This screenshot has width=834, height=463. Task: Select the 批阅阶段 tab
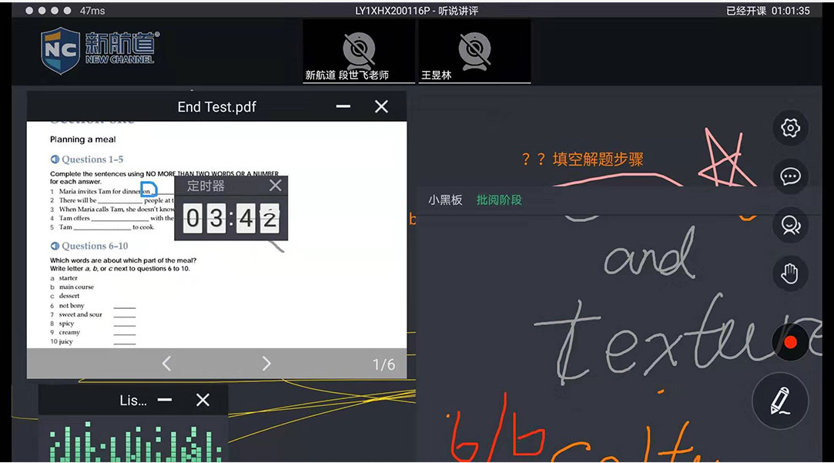tap(499, 200)
